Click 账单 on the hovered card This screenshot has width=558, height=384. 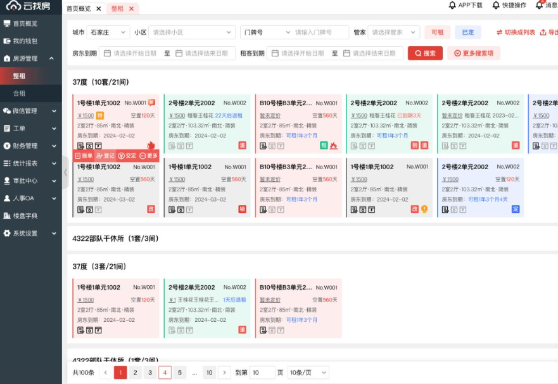84,156
